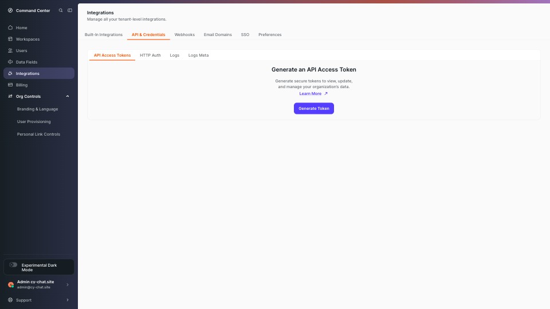Click the Generate Token button

(314, 108)
